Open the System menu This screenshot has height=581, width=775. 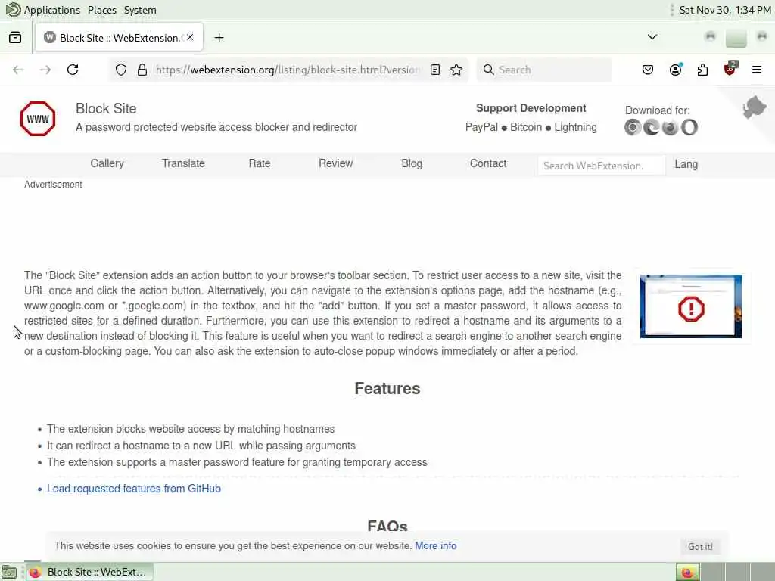(x=140, y=10)
